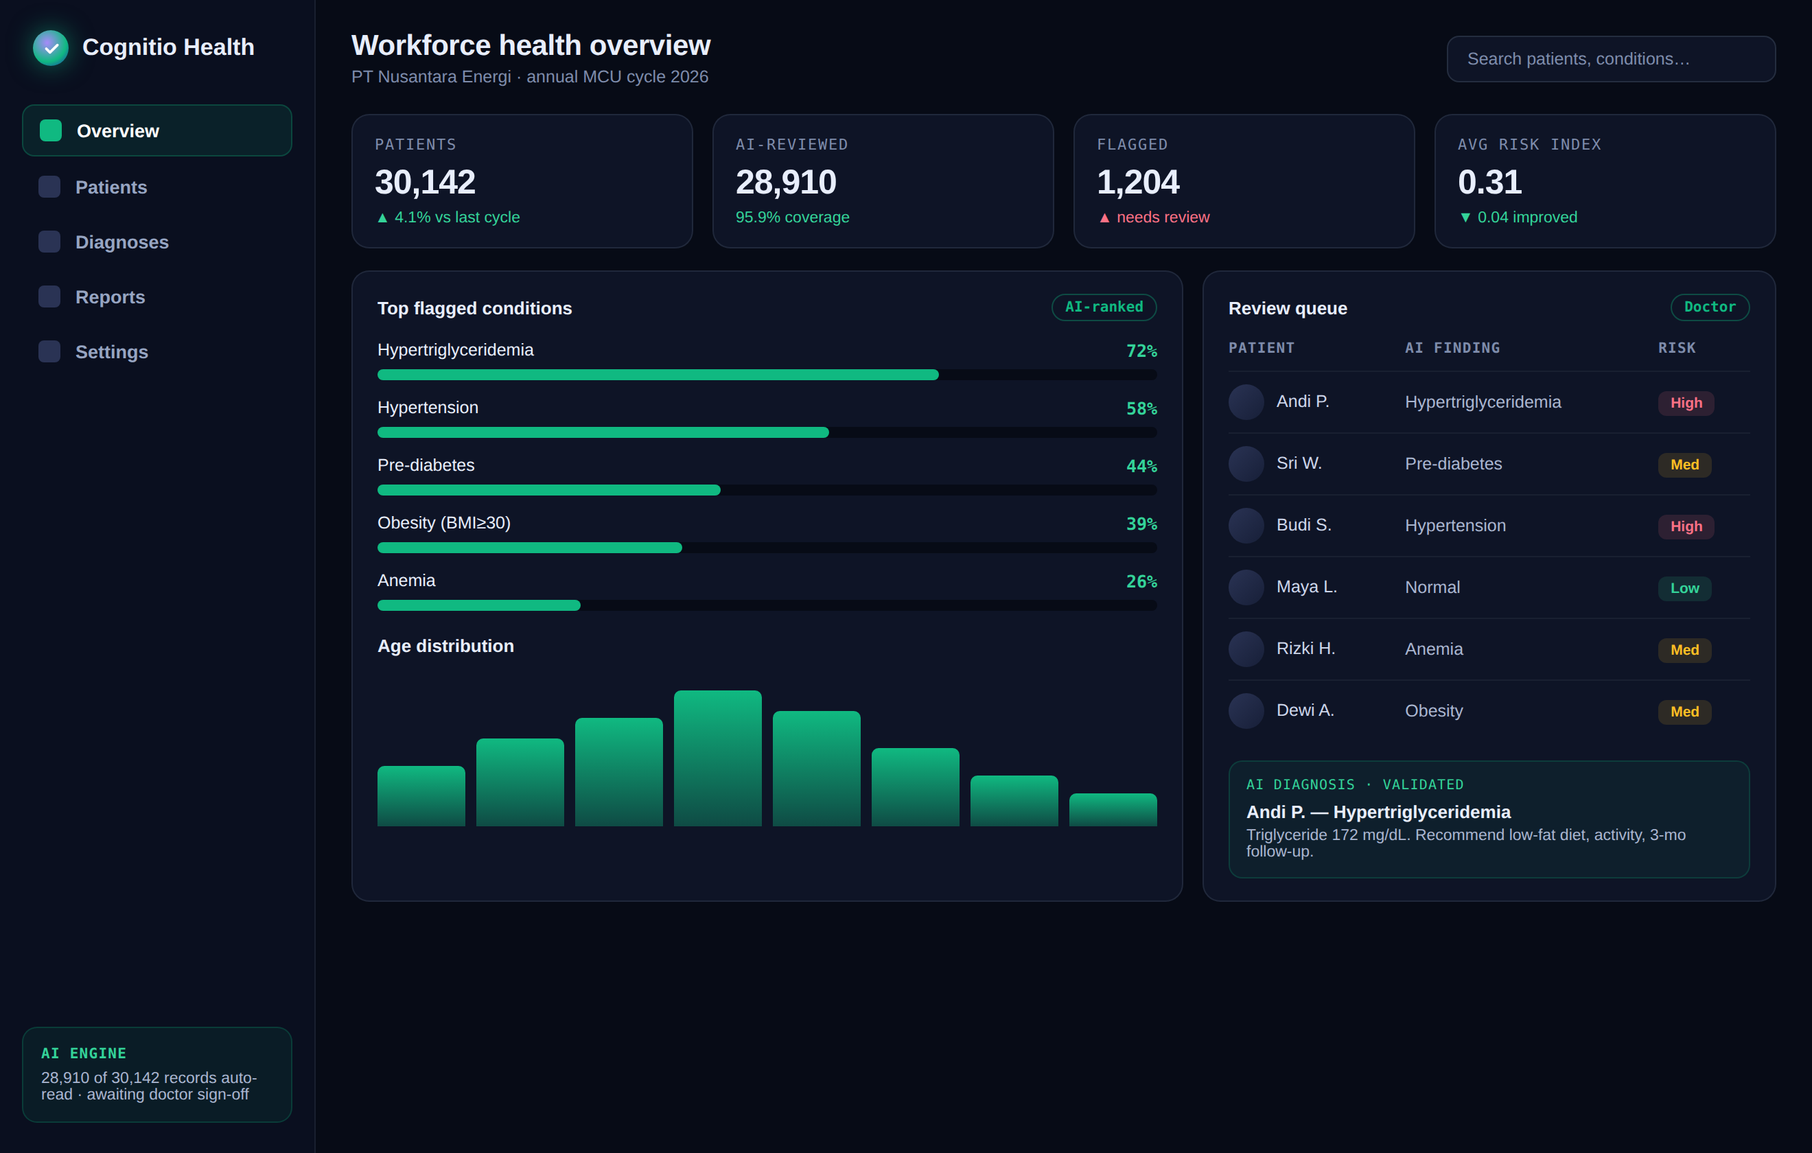Click the AI Engine status card
The width and height of the screenshot is (1812, 1153).
pos(157,1074)
